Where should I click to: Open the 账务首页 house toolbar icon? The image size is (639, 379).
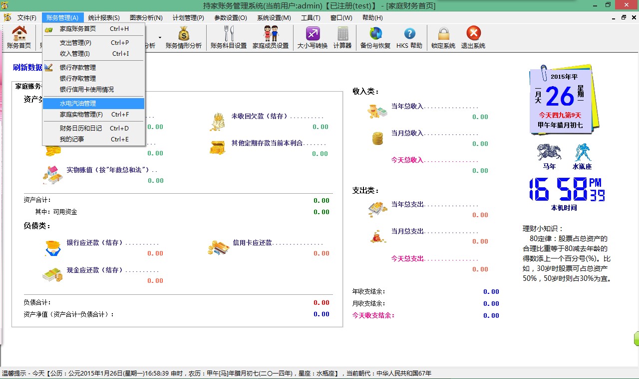(x=19, y=37)
